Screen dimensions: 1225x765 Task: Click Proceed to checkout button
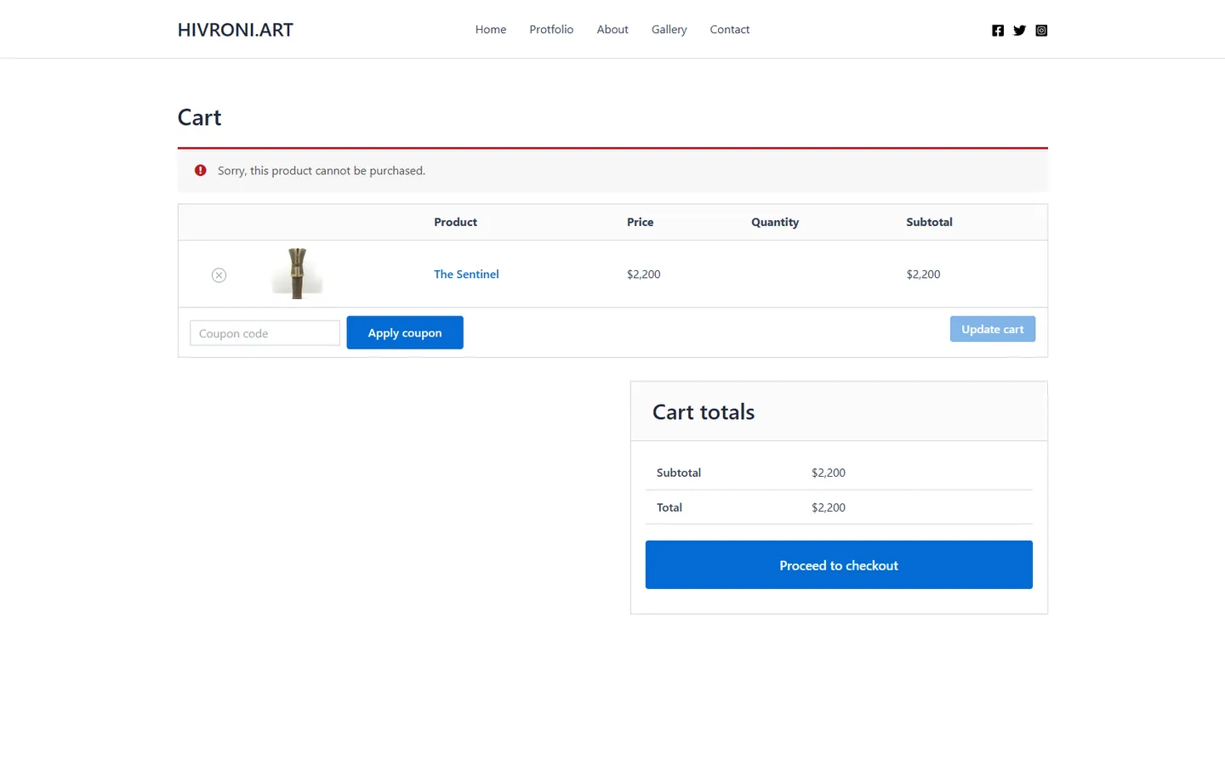point(839,565)
